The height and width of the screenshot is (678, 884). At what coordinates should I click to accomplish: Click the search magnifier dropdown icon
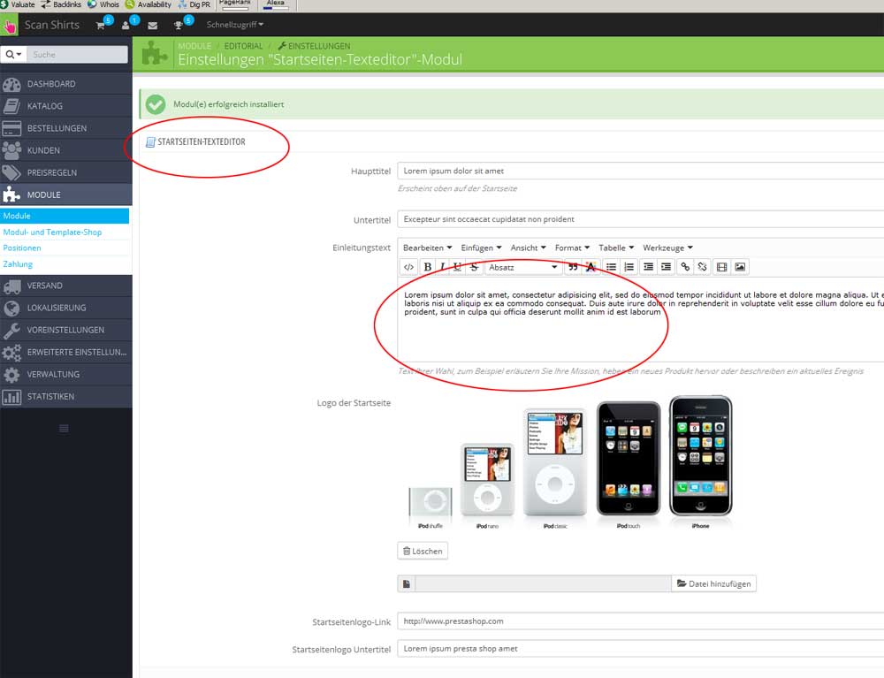tap(13, 55)
